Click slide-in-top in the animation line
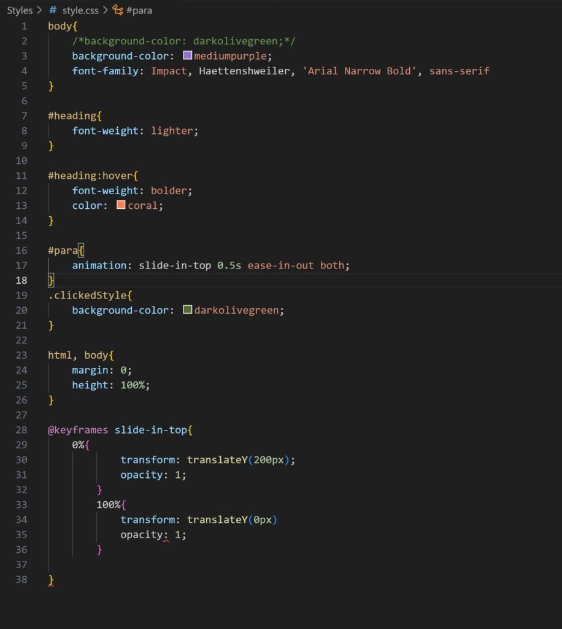Image resolution: width=562 pixels, height=629 pixels. tap(175, 265)
